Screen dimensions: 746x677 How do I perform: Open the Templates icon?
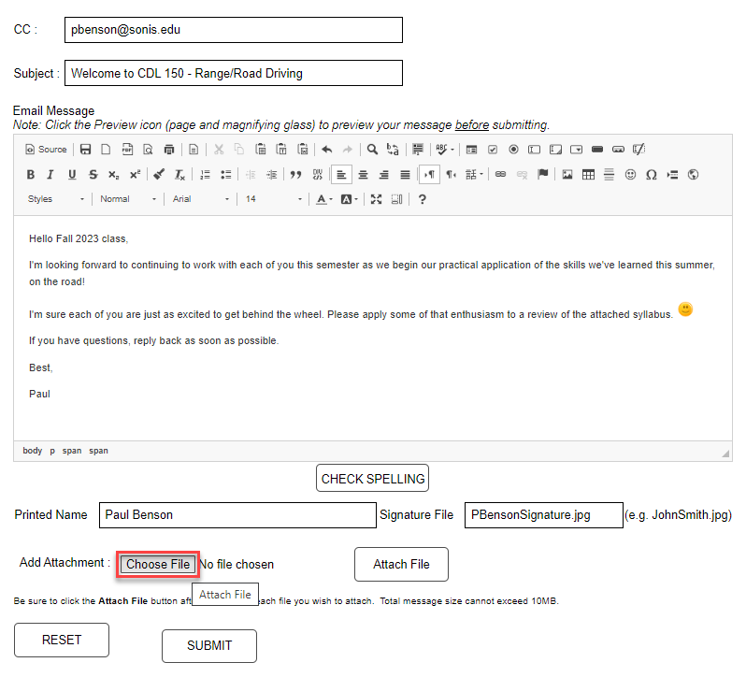pyautogui.click(x=194, y=150)
